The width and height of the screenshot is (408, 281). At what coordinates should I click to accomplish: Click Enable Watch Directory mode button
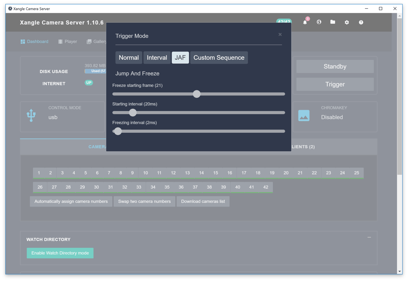click(60, 253)
